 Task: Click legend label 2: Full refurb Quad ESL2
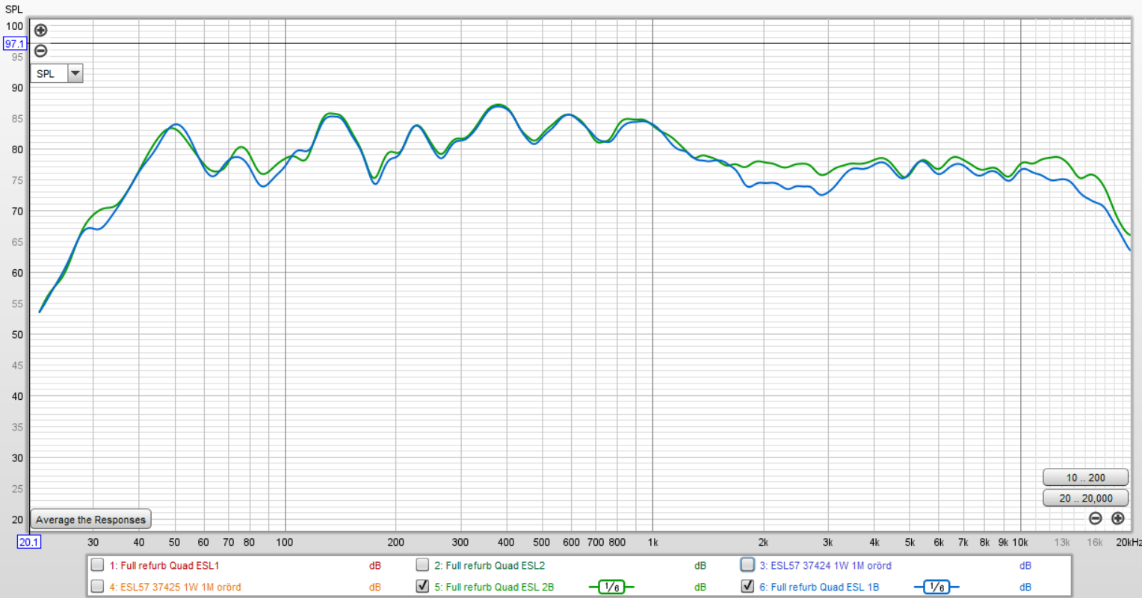pyautogui.click(x=490, y=566)
